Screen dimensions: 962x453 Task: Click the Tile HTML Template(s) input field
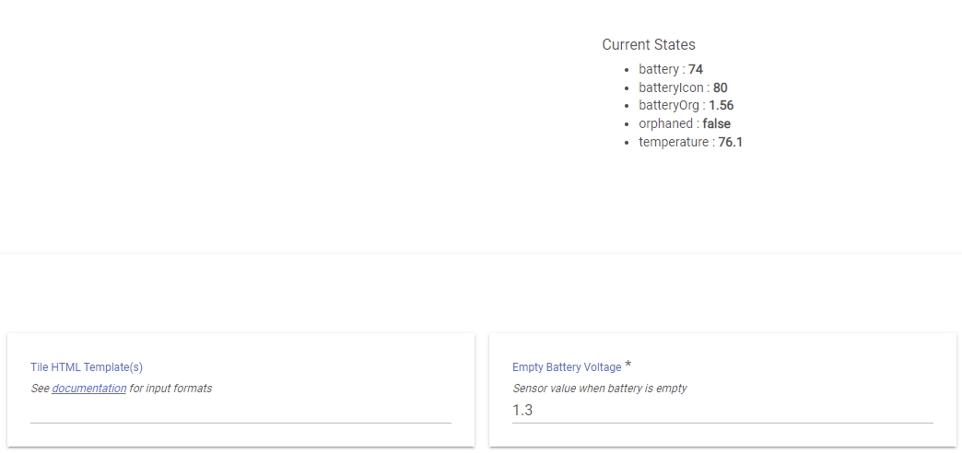[x=240, y=412]
